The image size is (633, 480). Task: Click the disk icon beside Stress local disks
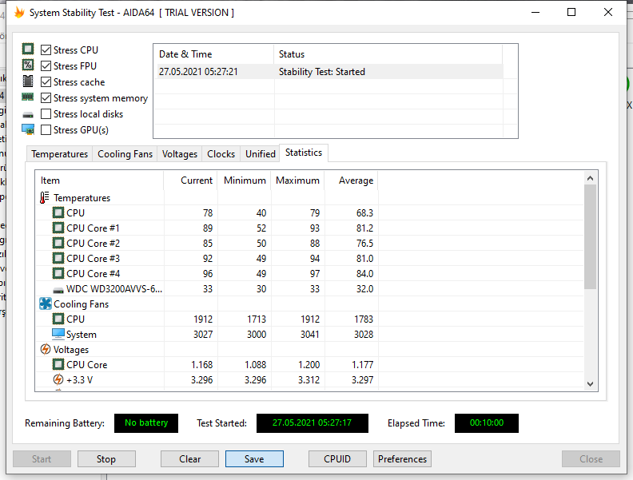coord(28,115)
